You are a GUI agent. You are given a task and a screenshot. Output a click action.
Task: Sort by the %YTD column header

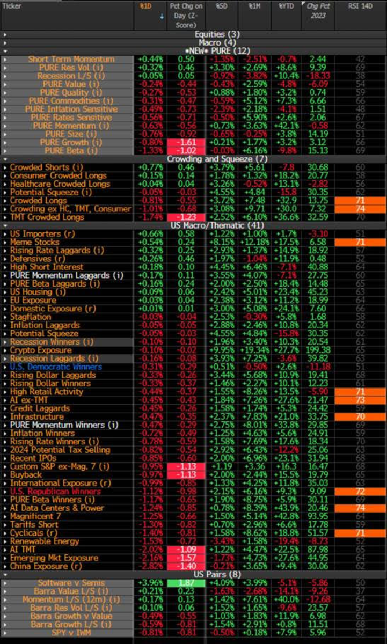click(x=285, y=6)
